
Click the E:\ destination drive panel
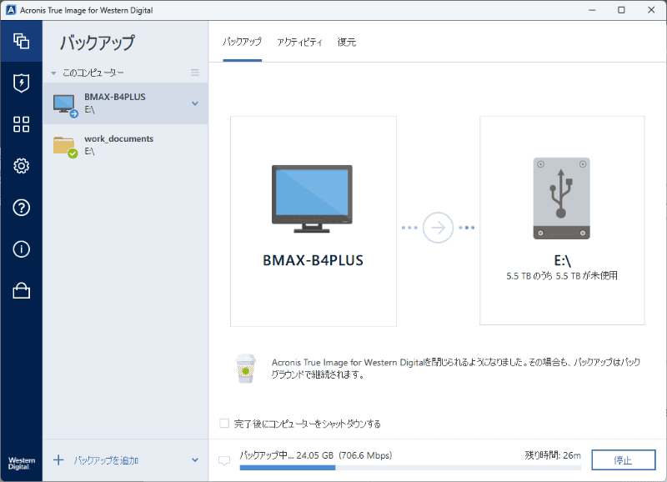coord(562,220)
